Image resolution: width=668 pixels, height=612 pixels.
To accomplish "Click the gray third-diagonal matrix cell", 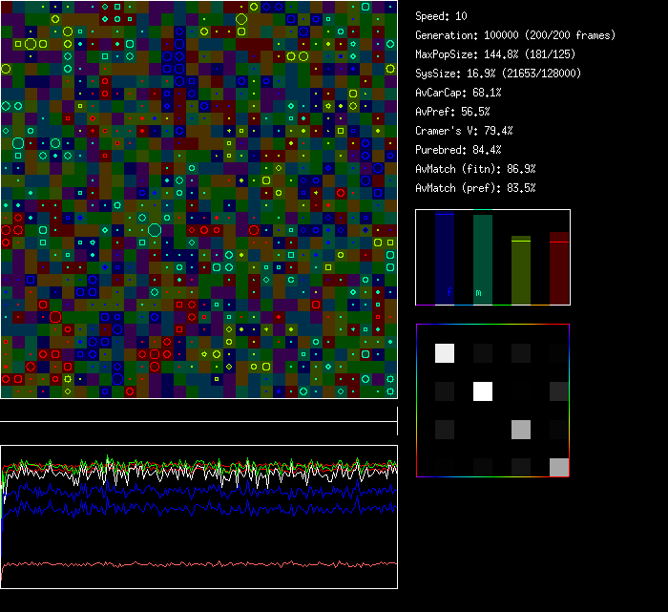I will (521, 429).
